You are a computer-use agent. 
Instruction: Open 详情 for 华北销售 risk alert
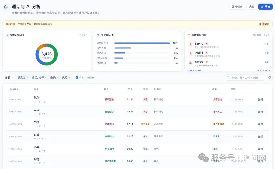(x=266, y=53)
